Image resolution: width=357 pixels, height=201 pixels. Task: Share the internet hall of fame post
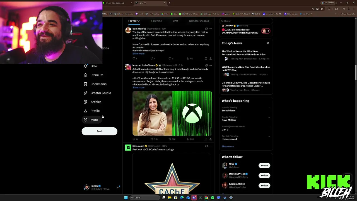tap(211, 139)
